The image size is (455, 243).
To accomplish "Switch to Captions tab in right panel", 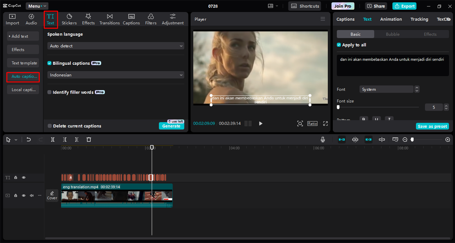I will pyautogui.click(x=346, y=19).
